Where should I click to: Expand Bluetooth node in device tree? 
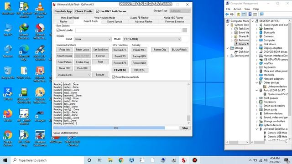pos(257,32)
